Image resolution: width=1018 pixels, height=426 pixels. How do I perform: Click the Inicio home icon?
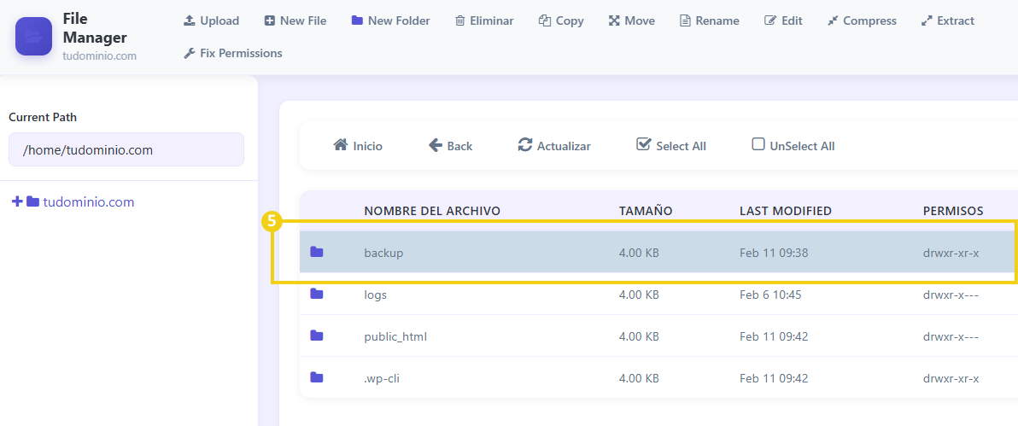(340, 145)
